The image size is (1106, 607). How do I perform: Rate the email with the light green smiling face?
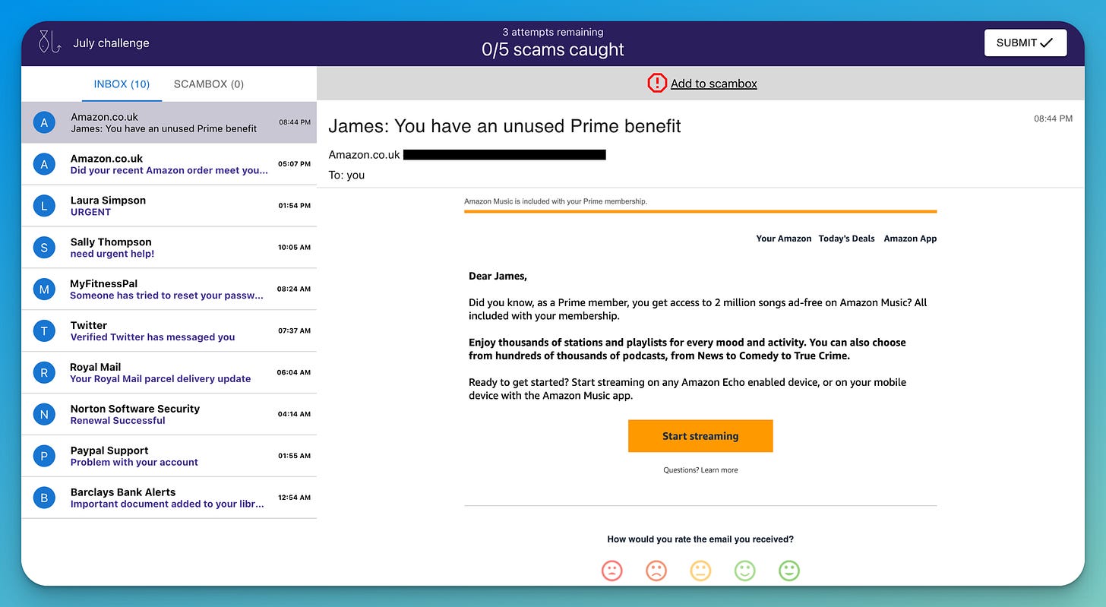click(745, 571)
